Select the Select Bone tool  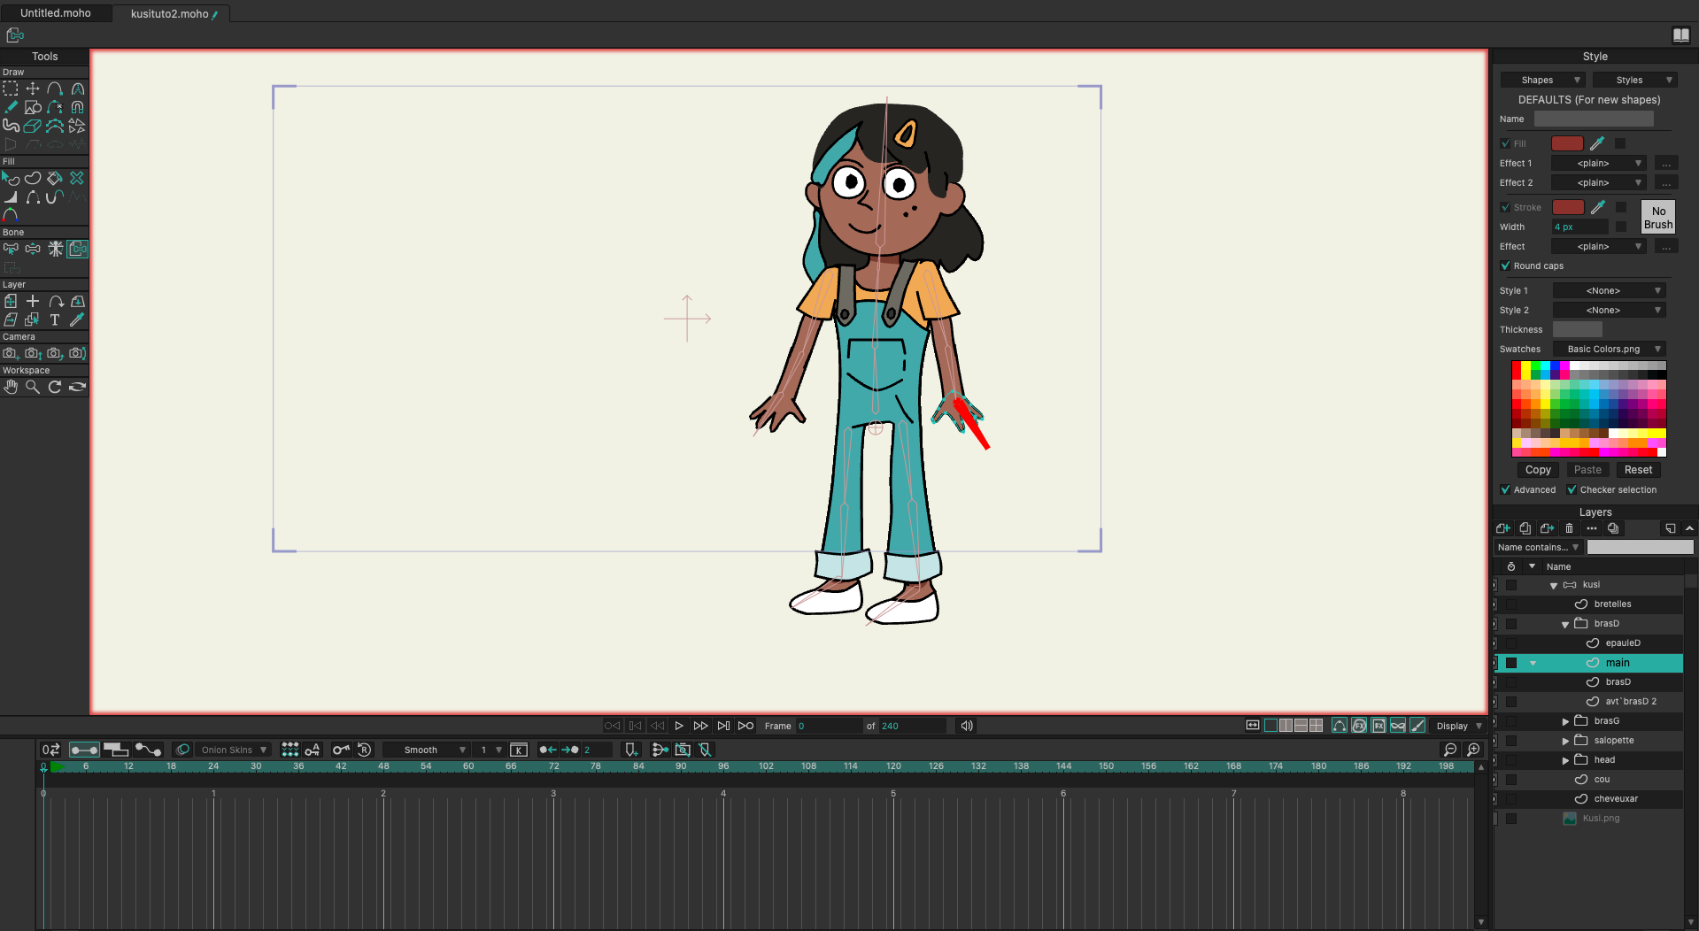tap(11, 249)
